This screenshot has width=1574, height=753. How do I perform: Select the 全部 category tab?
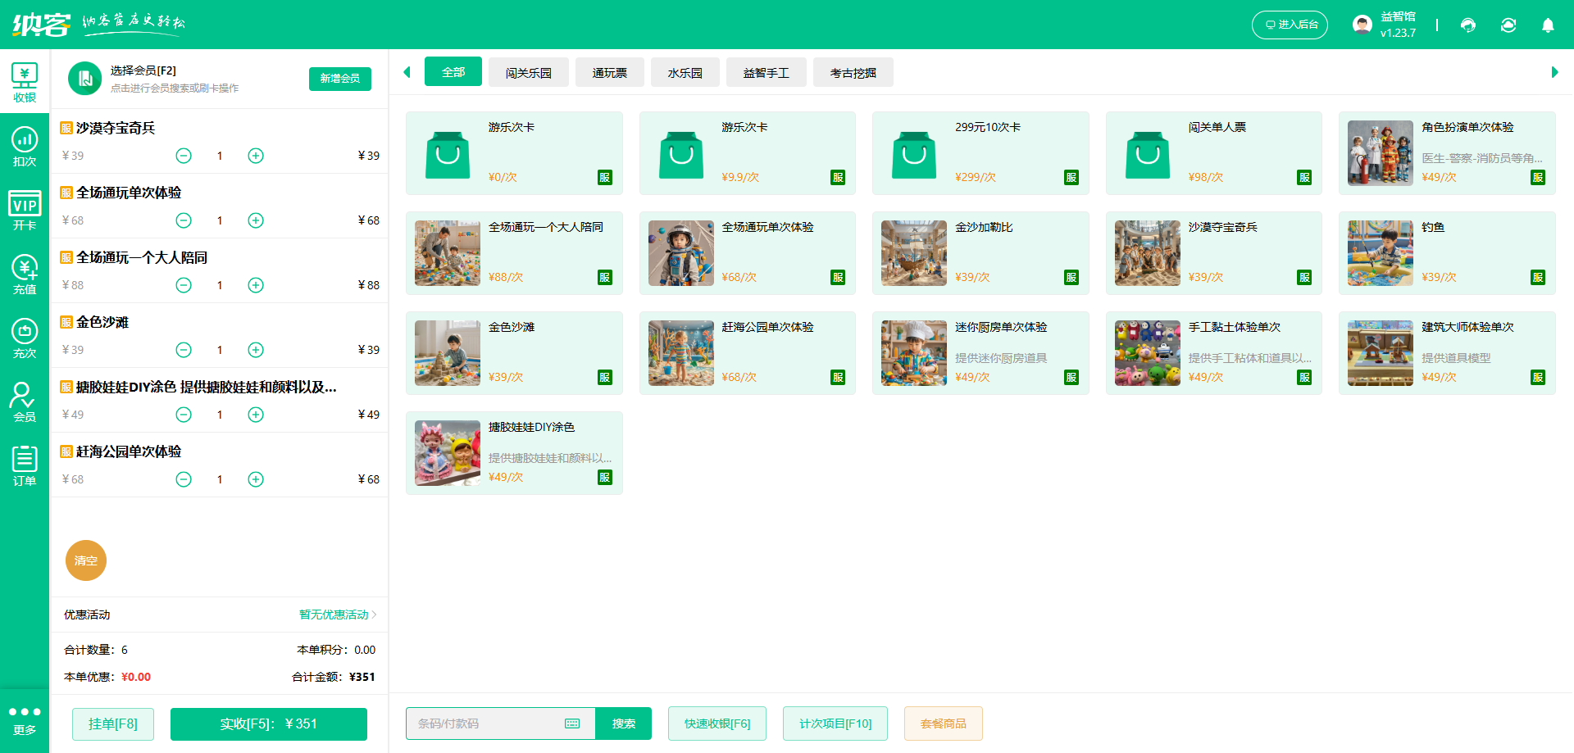453,72
